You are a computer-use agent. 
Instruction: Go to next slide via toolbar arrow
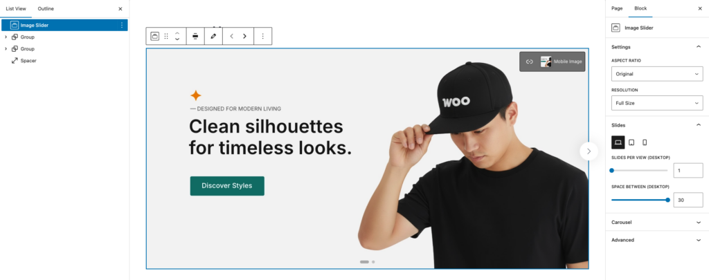click(244, 36)
